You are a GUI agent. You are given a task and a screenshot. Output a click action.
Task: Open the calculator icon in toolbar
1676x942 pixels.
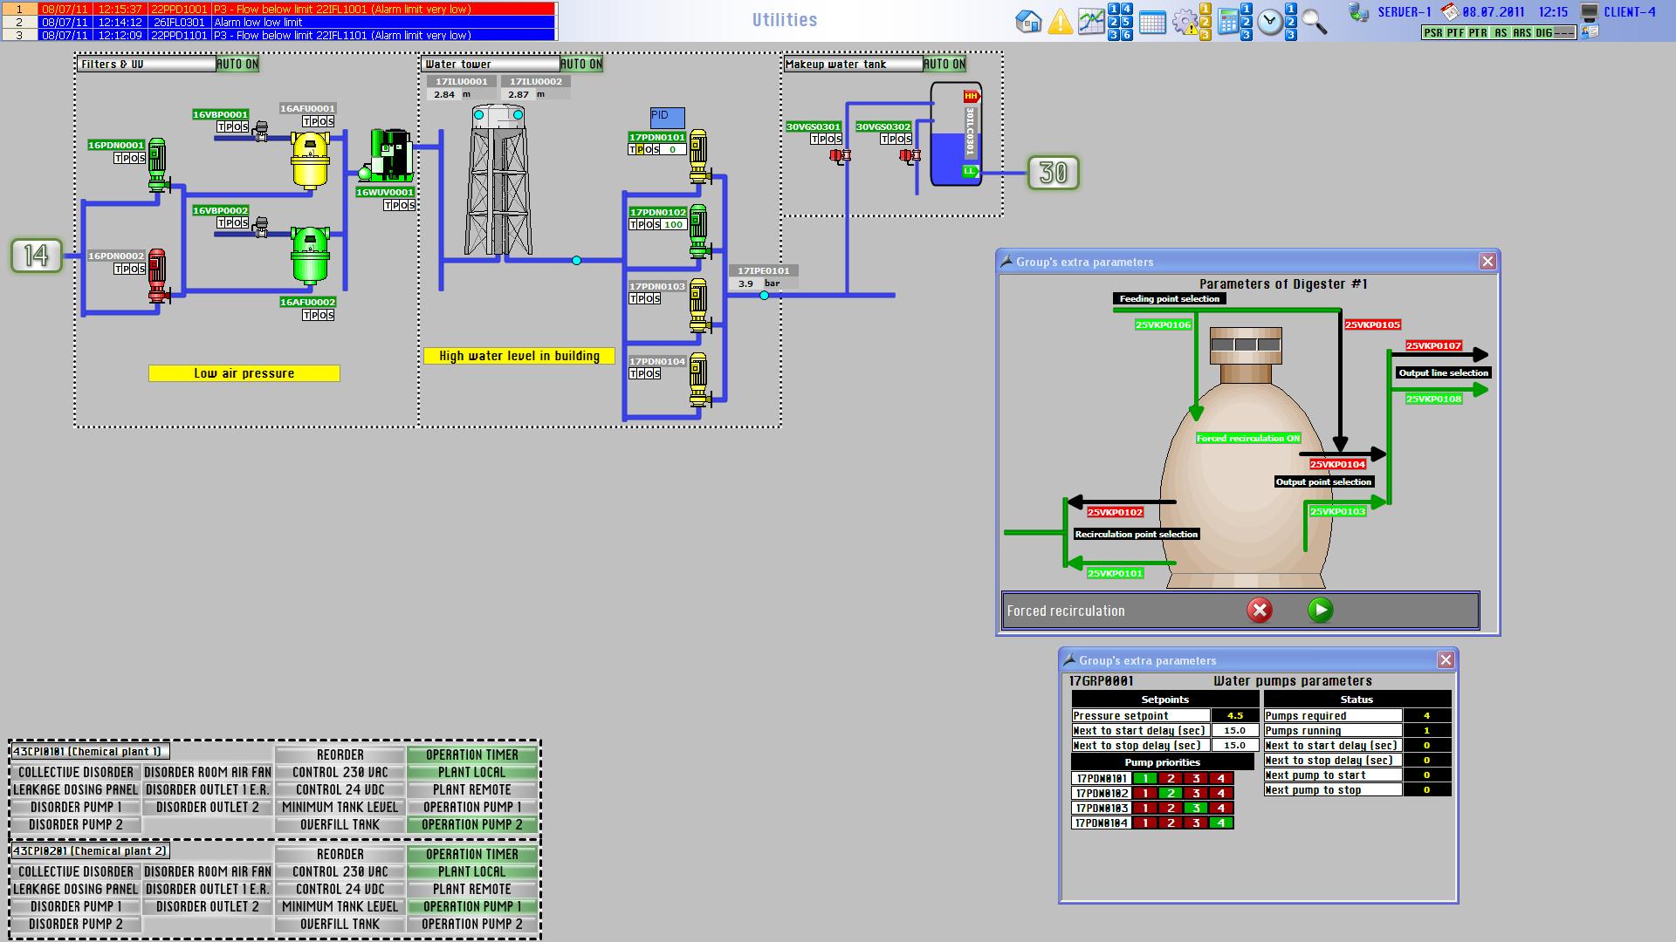coord(1227,23)
